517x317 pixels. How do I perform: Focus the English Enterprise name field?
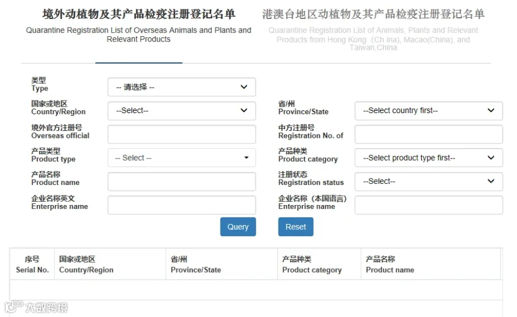tap(182, 205)
